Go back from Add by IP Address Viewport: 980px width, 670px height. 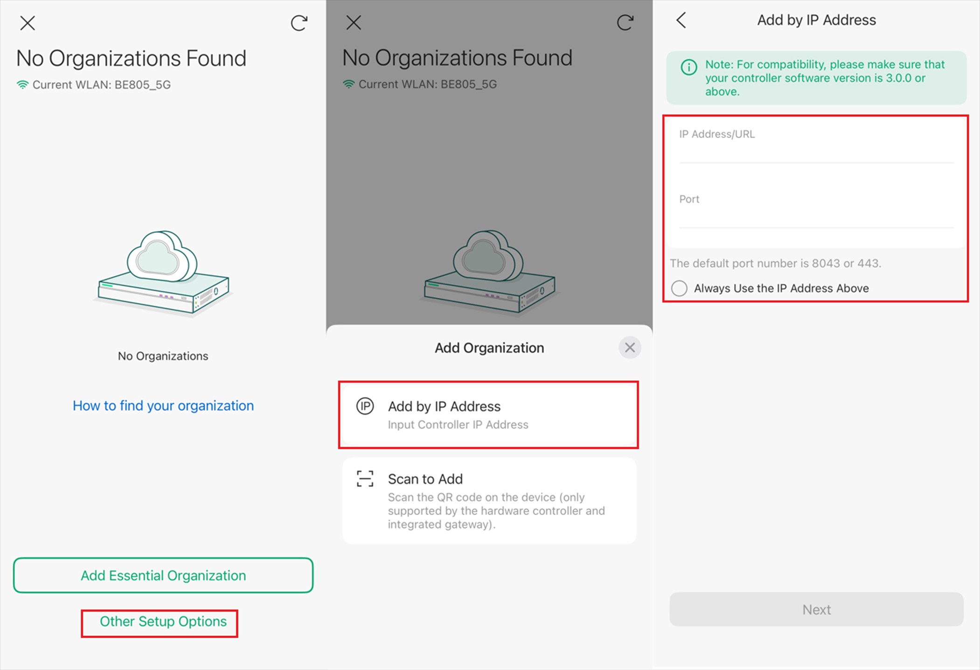pos(681,20)
